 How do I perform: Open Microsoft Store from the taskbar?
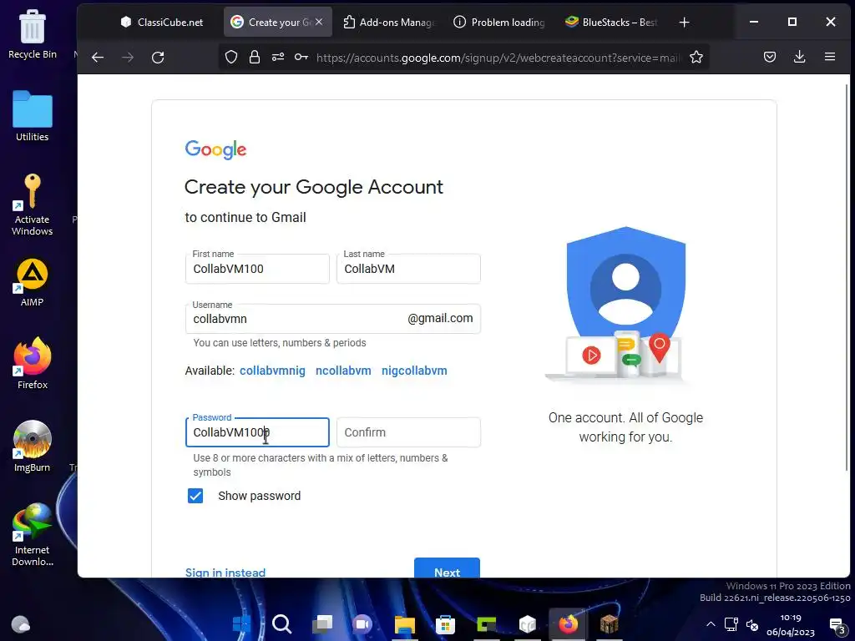click(446, 623)
